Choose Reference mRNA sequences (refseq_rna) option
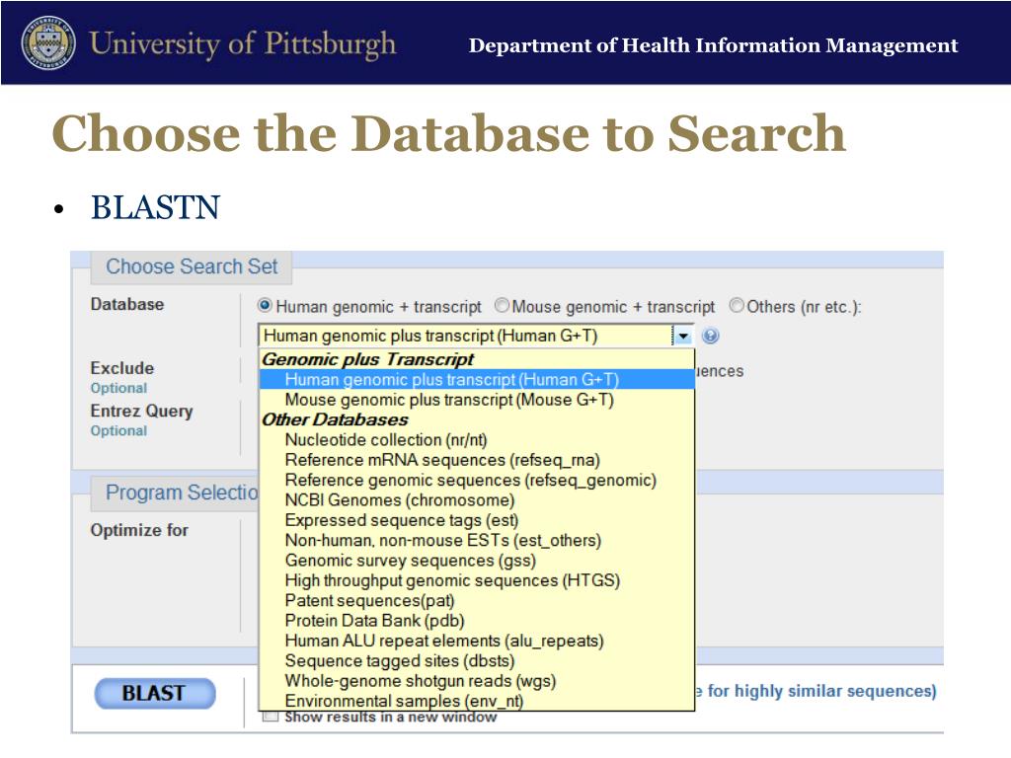Viewport: 1011px width, 758px height. point(477,460)
